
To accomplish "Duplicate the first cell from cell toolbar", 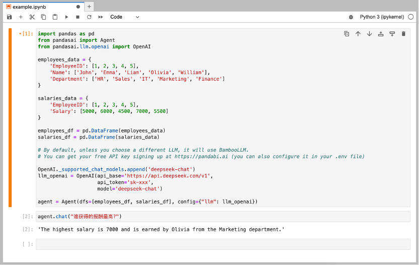I will pyautogui.click(x=346, y=34).
